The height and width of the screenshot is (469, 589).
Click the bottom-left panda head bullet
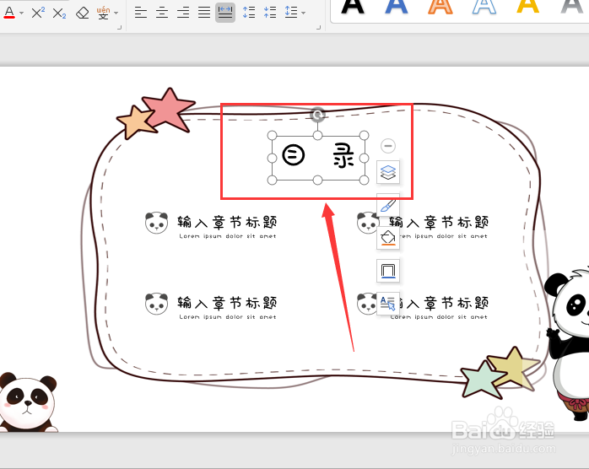coord(157,304)
